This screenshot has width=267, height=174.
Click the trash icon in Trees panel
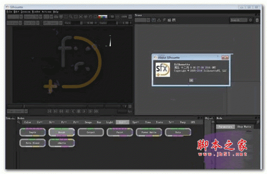click(257, 20)
